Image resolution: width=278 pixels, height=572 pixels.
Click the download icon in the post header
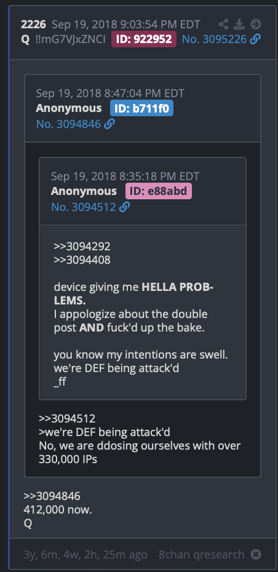[x=239, y=25]
